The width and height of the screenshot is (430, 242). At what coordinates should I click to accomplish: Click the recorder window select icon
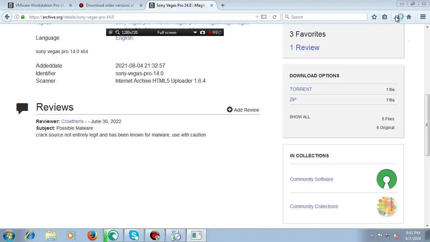click(x=111, y=32)
